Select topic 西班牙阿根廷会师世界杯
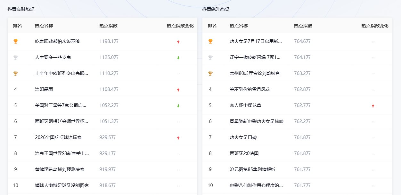This screenshot has width=401, height=195. [x=61, y=121]
